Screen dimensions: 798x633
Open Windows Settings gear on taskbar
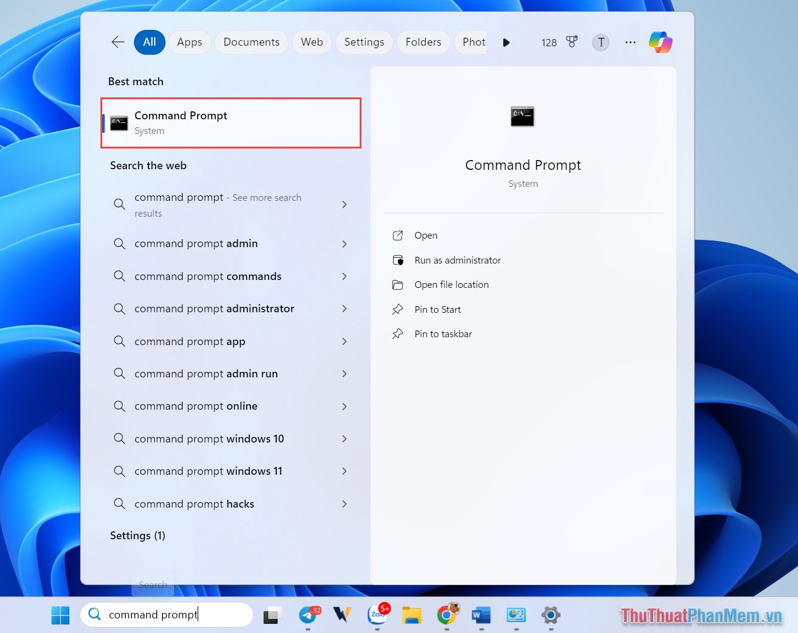coord(550,615)
